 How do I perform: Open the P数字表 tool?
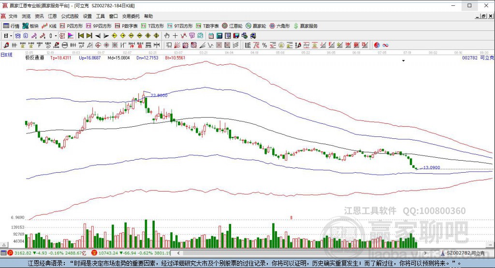pos(126,26)
